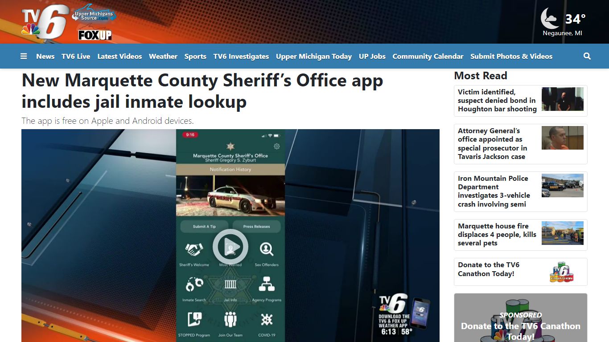Click the article headline about sheriff's app
Viewport: 609px width, 342px height.
point(202,91)
